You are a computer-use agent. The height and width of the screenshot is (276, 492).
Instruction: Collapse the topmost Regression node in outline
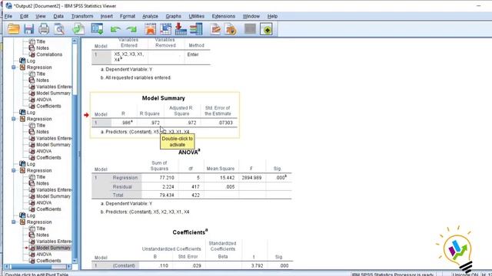point(14,67)
